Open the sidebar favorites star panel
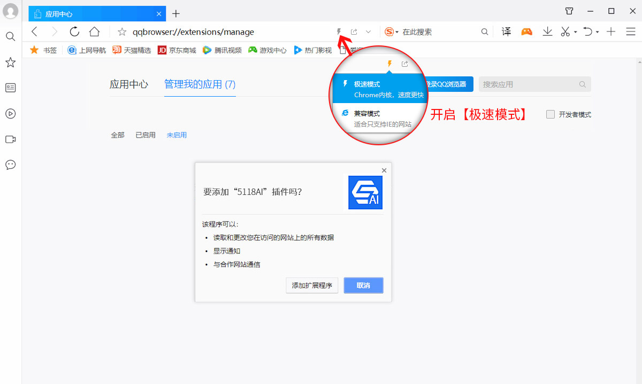 (x=10, y=62)
